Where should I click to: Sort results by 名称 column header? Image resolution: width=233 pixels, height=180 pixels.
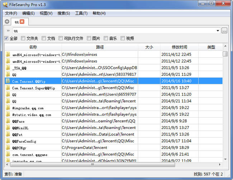pos(33,47)
